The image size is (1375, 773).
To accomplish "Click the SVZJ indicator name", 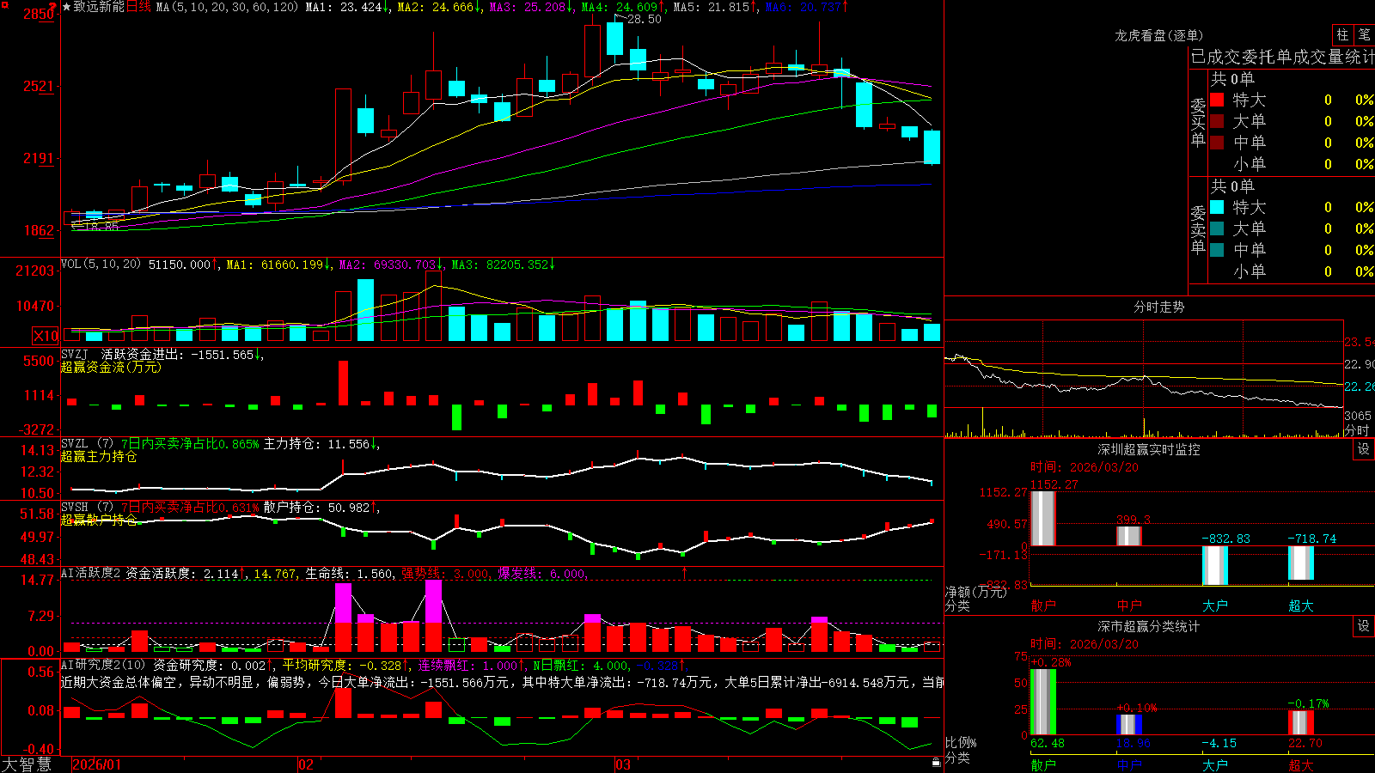I will pyautogui.click(x=75, y=354).
